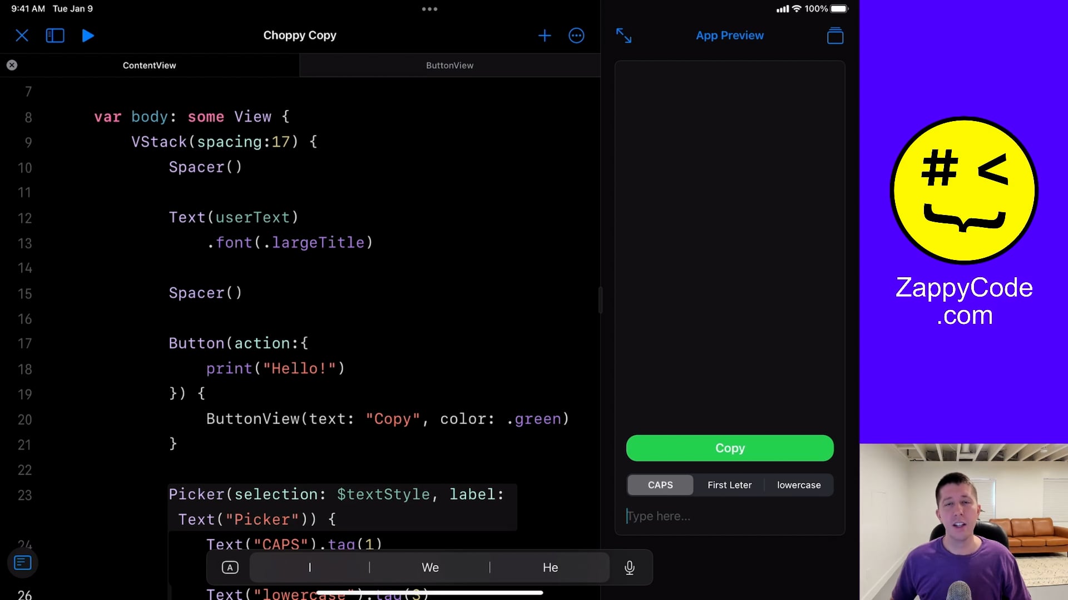Click the first Spacer() on line 10
1068x600 pixels.
(205, 167)
